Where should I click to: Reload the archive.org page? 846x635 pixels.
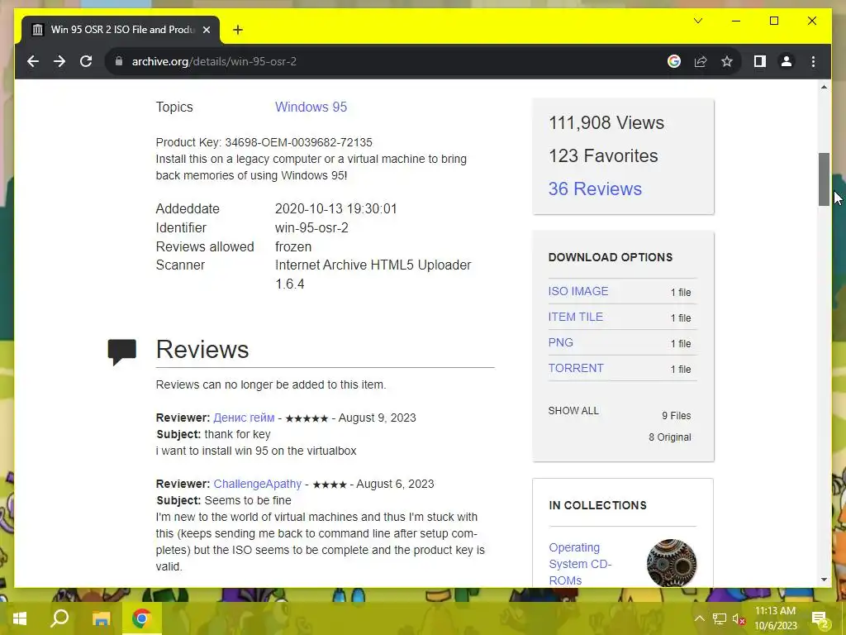pyautogui.click(x=86, y=61)
